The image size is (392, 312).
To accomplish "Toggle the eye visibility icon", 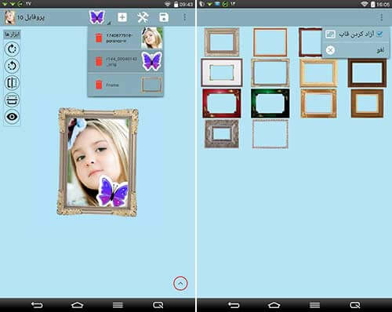I will [12, 116].
